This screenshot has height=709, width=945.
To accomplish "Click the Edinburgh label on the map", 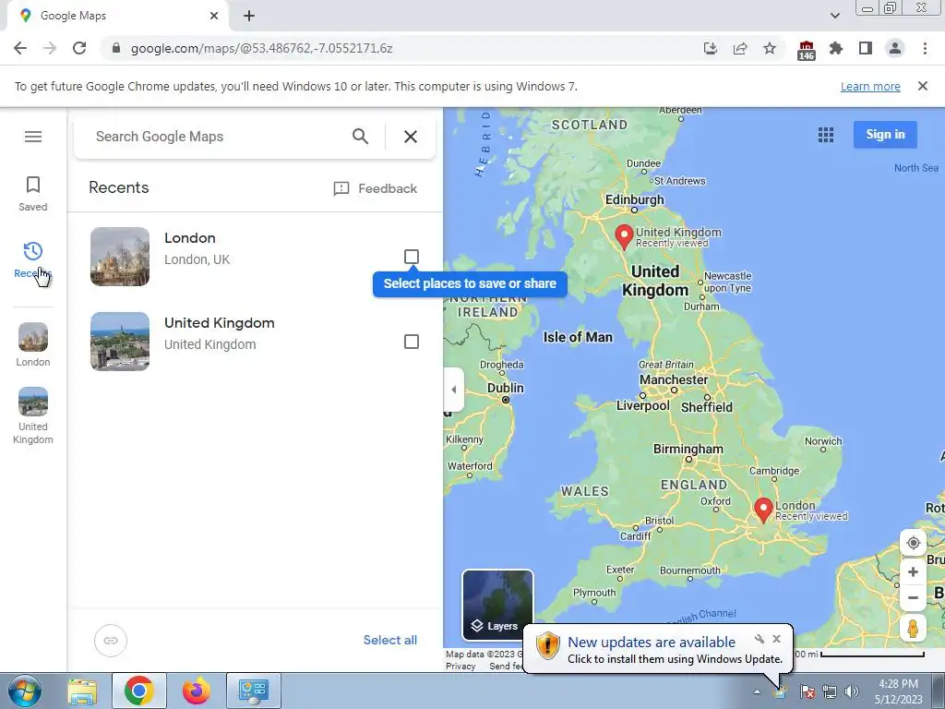I will click(x=634, y=199).
